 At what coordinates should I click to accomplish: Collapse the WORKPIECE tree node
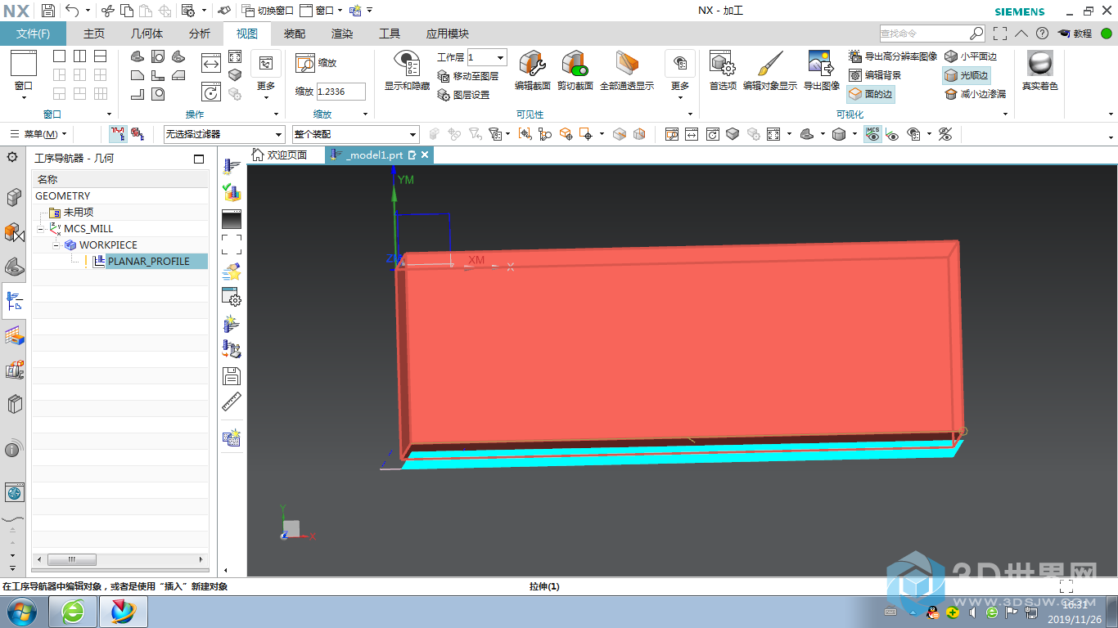(x=56, y=245)
